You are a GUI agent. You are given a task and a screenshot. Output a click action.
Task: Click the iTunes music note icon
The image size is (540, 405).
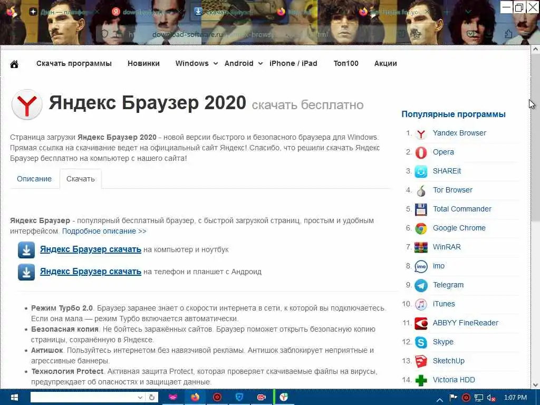421,304
